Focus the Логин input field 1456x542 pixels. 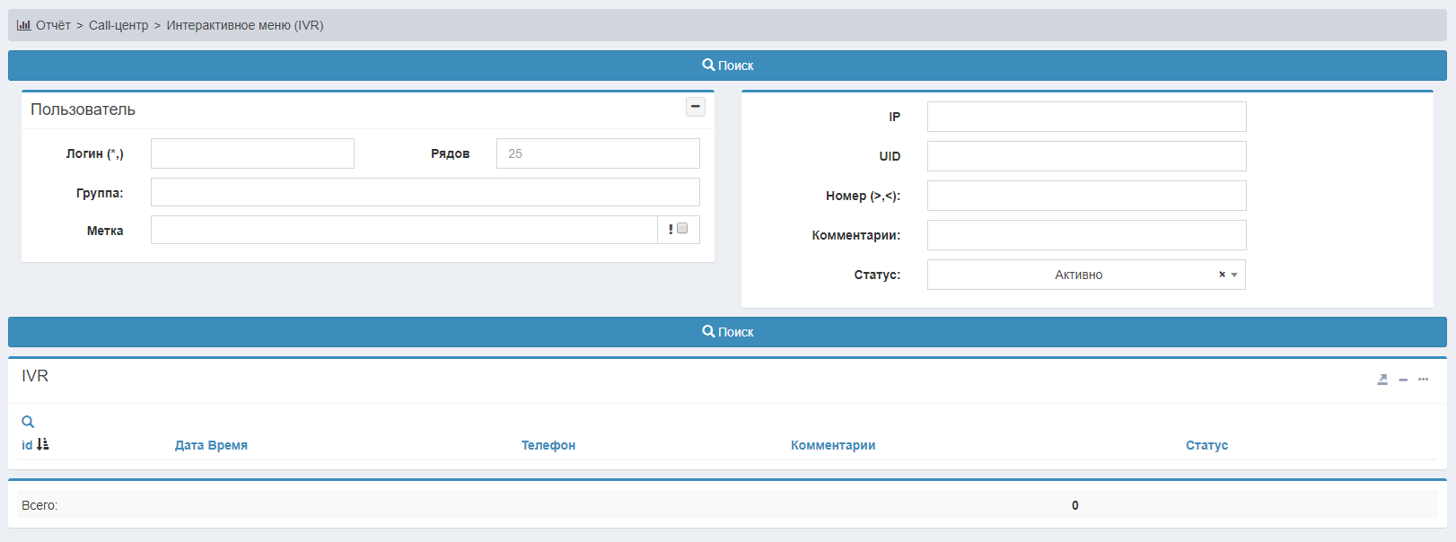[x=252, y=153]
